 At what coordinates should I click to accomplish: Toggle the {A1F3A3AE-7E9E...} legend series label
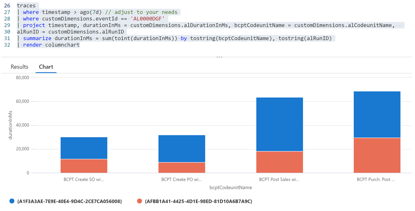click(x=69, y=201)
